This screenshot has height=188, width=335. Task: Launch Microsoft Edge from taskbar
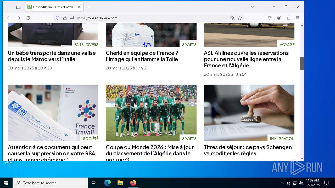point(108,183)
